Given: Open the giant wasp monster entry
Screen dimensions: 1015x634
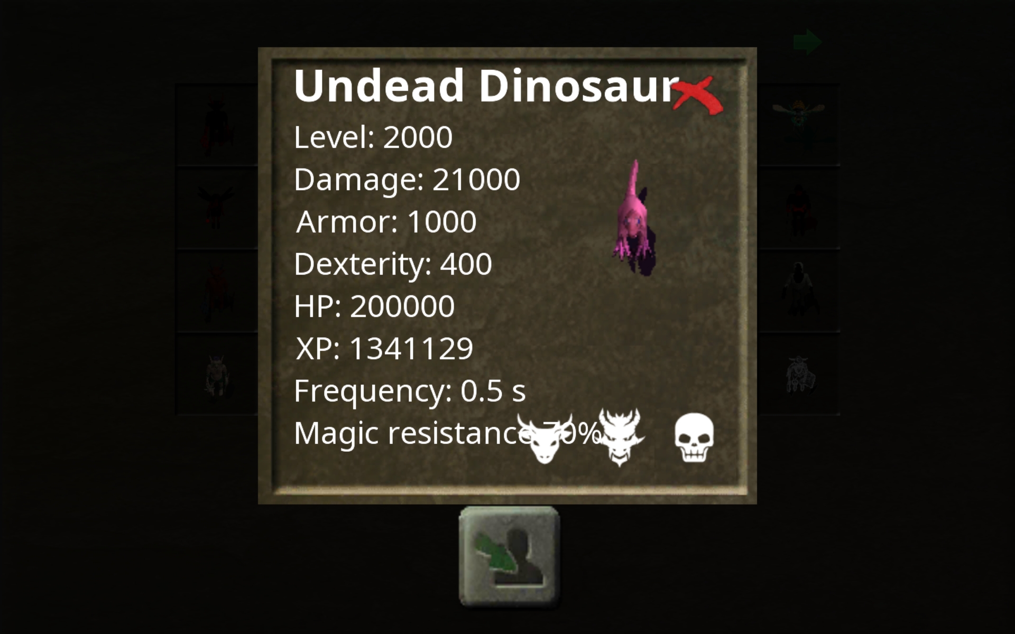Looking at the screenshot, I should tap(798, 125).
